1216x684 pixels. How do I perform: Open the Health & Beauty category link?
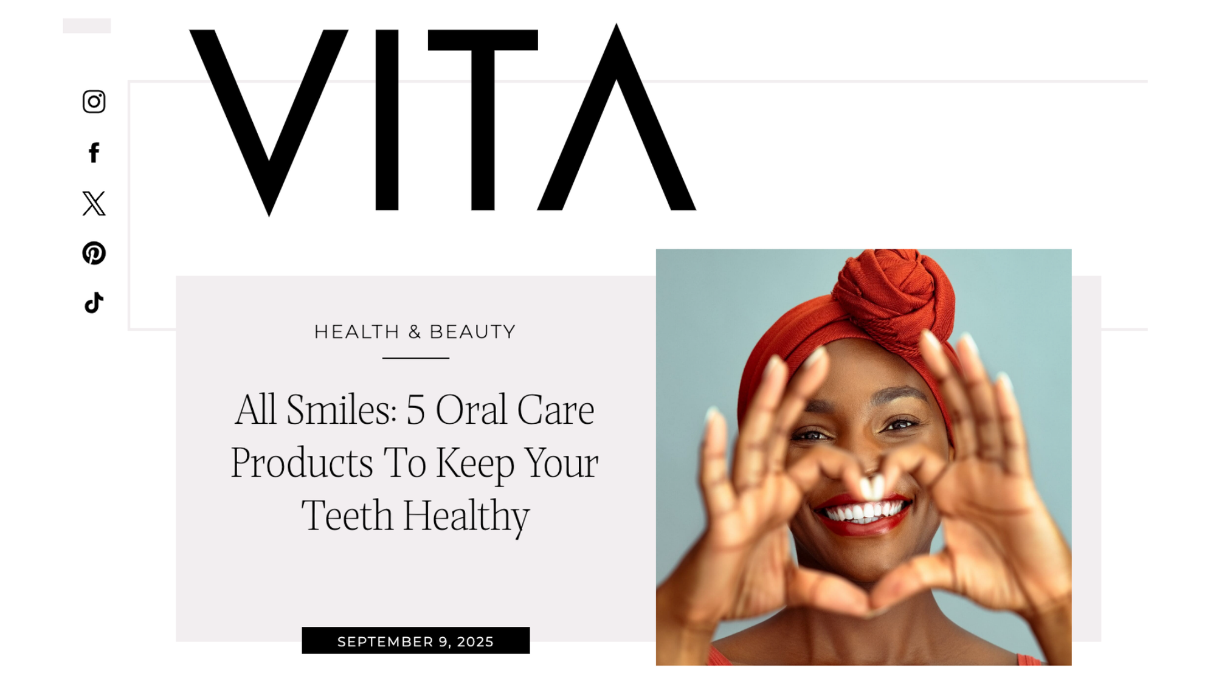coord(415,332)
